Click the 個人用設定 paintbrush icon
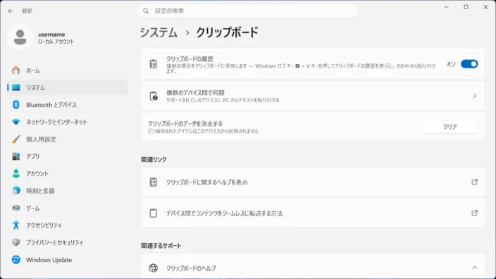The image size is (496, 279). [15, 139]
